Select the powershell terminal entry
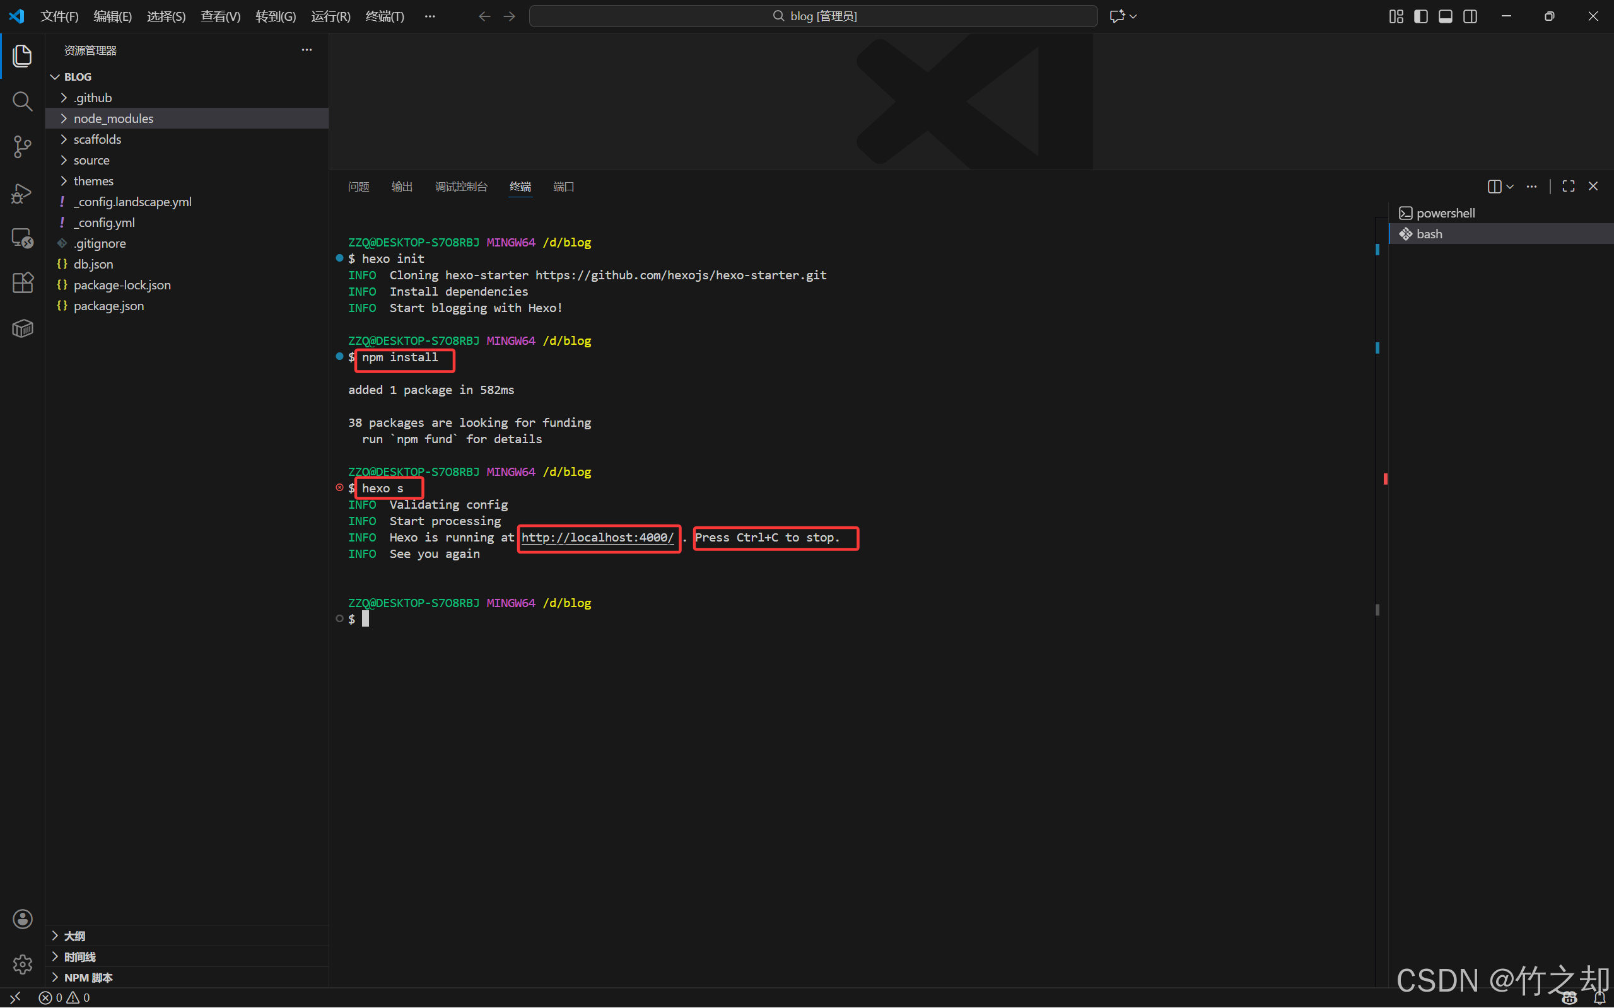 [x=1445, y=212]
